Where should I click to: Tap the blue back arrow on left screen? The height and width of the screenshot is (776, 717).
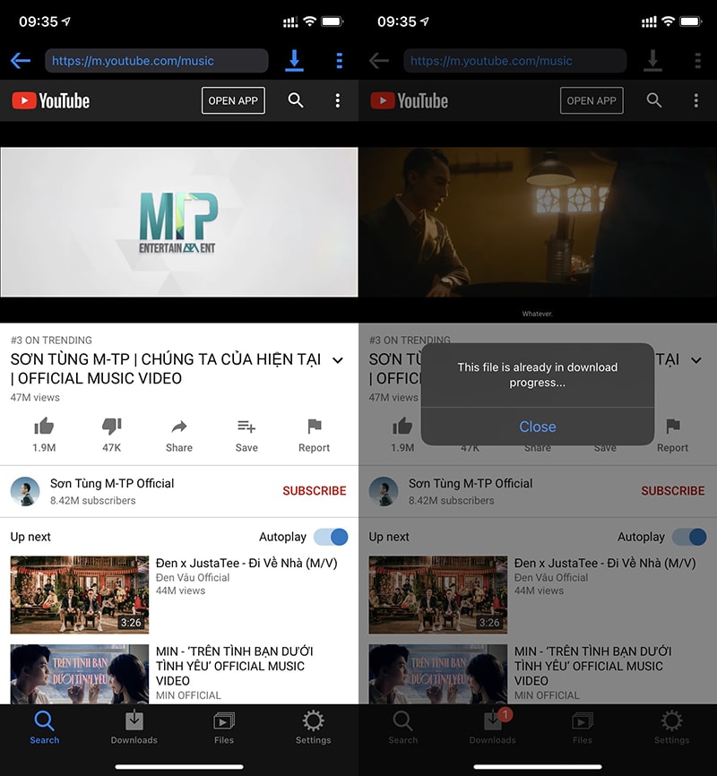(21, 61)
